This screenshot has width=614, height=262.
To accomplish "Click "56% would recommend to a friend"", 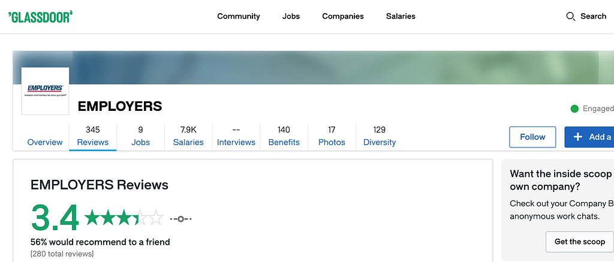I will point(100,242).
